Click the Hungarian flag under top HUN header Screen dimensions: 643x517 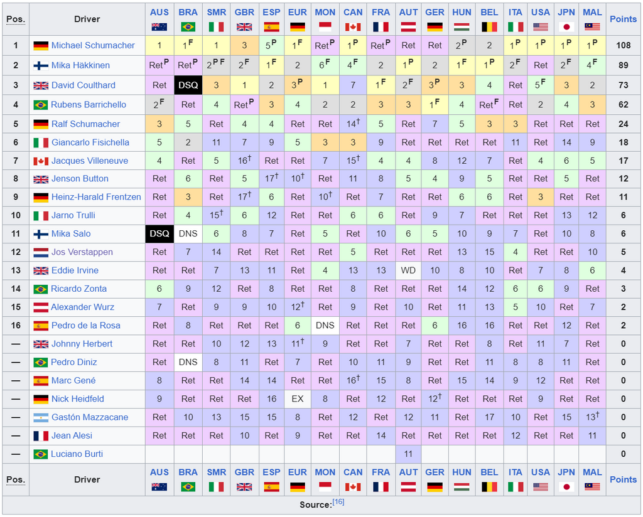tap(462, 27)
